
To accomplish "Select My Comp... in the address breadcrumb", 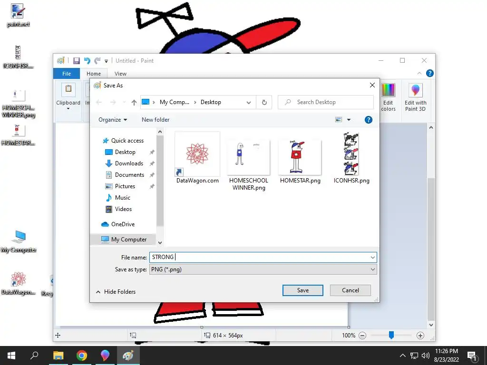I will pyautogui.click(x=174, y=102).
